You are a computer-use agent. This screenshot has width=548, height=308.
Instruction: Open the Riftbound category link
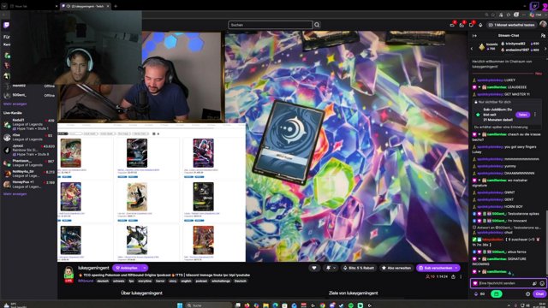[x=86, y=281]
